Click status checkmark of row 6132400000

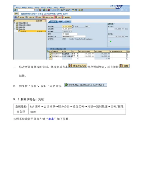click(51, 54)
